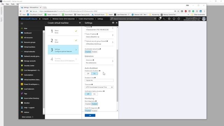Viewport: 224px width, 126px height.
Task: Open step 4 Summary
Action: (x=63, y=59)
